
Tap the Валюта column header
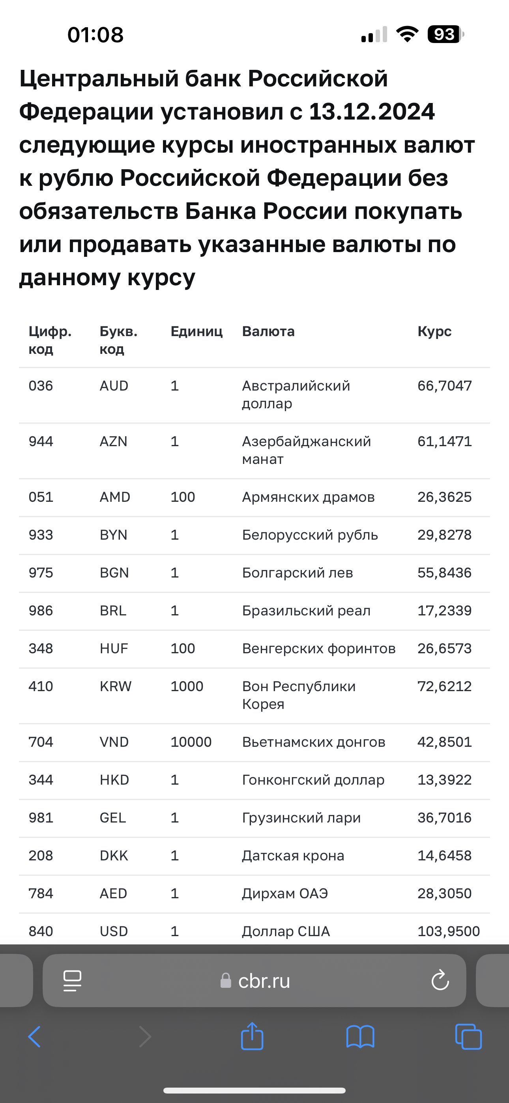(268, 331)
